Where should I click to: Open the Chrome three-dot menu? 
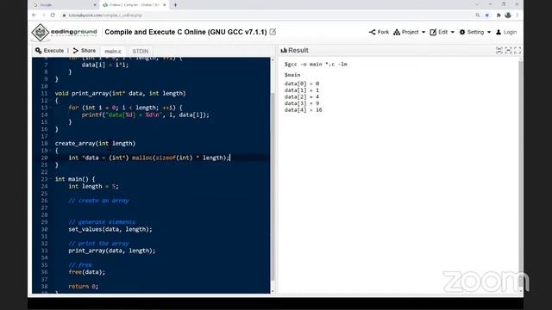click(x=517, y=15)
